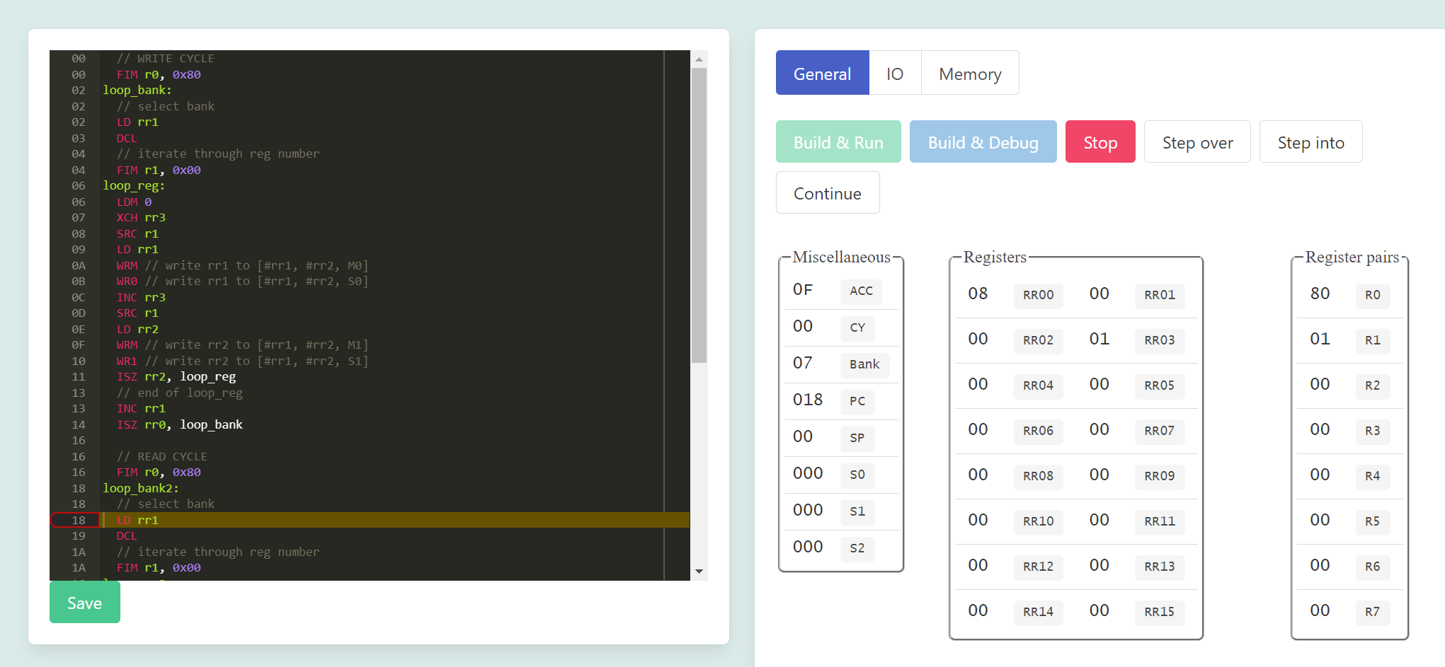Click the PC label in Miscellaneous

pyautogui.click(x=857, y=401)
